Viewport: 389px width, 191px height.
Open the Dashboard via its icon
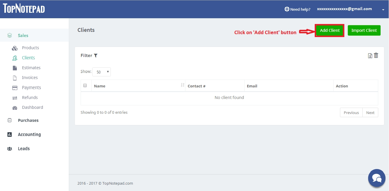[15, 107]
